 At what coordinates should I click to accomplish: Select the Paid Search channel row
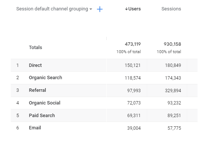pos(104,115)
